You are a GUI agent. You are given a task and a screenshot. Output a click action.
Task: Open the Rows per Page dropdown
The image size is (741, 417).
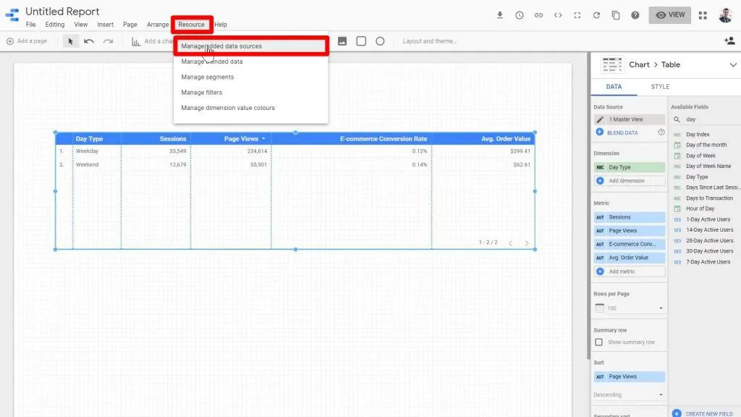629,308
